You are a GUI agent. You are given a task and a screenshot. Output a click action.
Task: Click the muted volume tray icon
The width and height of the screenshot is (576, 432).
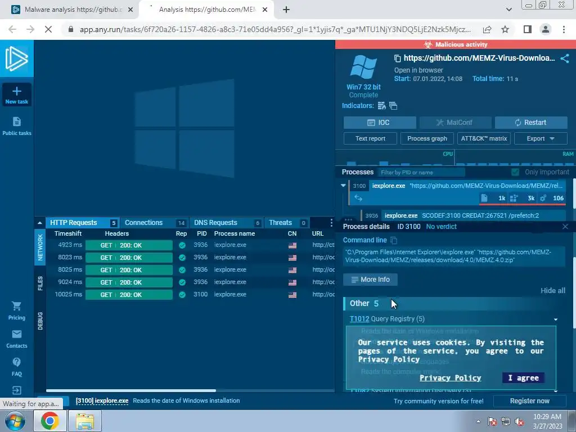pyautogui.click(x=519, y=421)
